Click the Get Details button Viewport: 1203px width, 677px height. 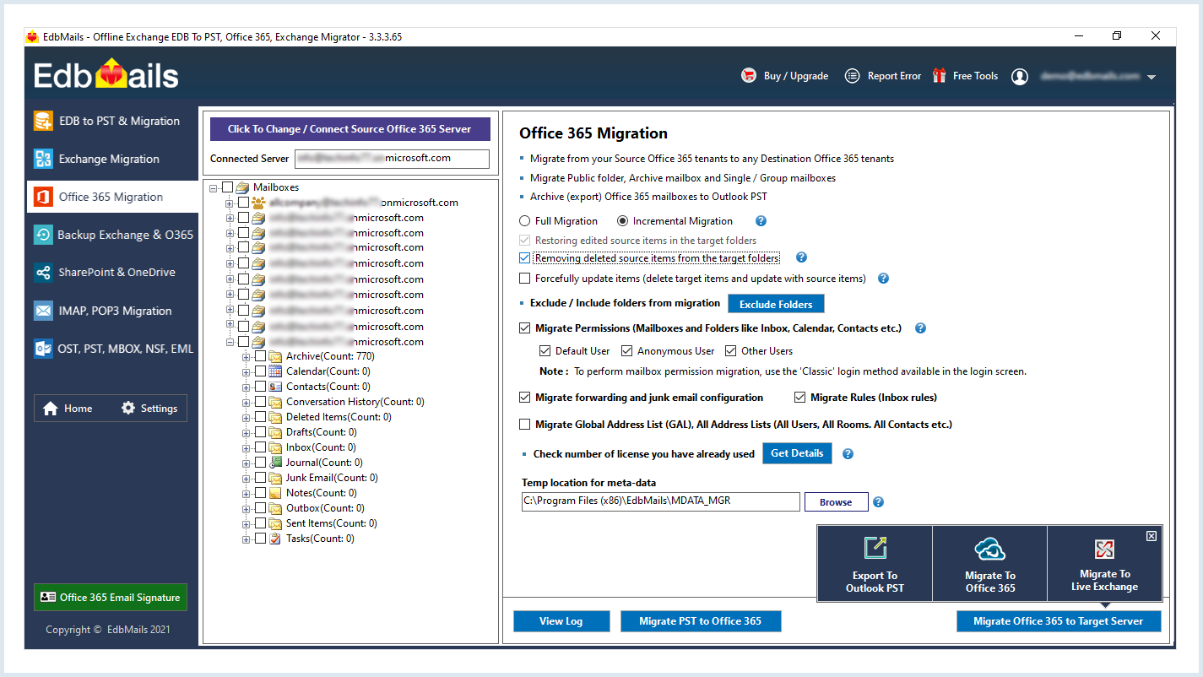797,453
